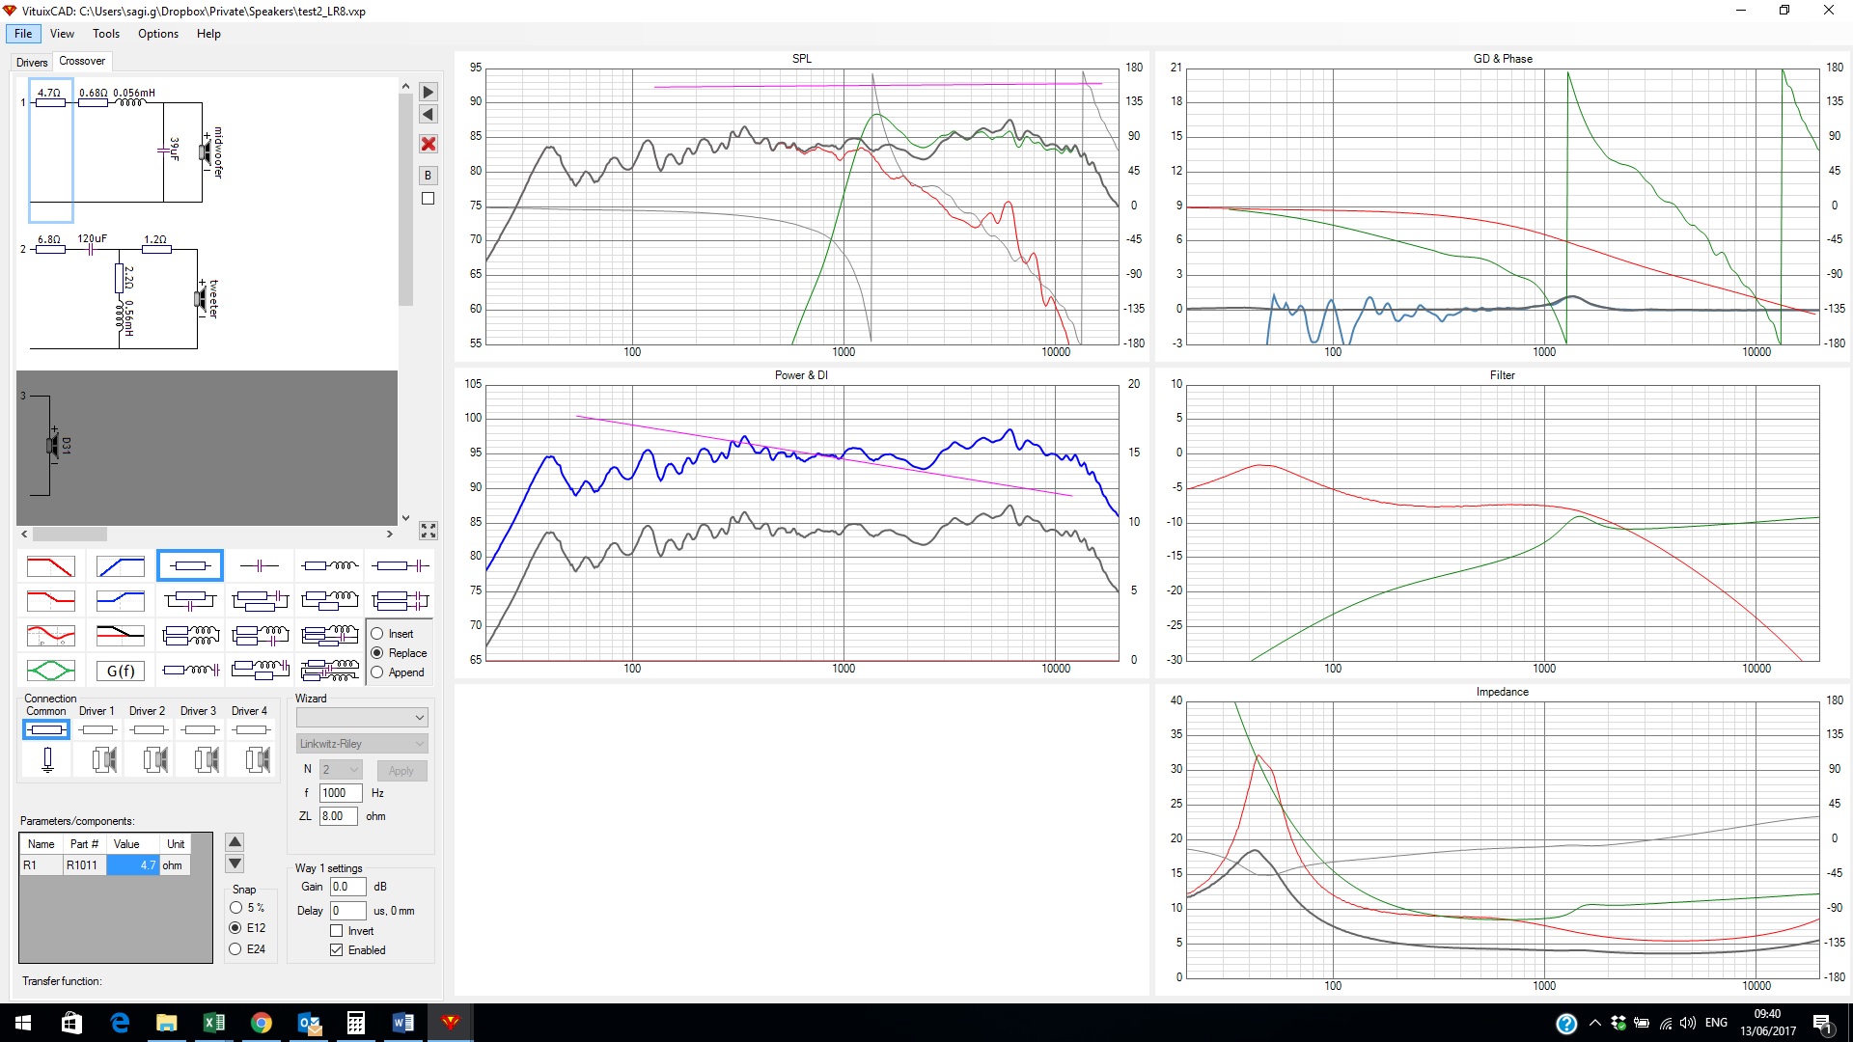The height and width of the screenshot is (1042, 1853).
Task: Select the series resistor-inductor-capacitor component icon
Action: coord(189,671)
